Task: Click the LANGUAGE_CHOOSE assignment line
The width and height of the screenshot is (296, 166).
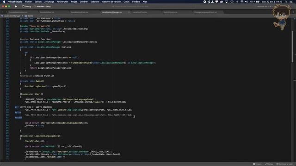Action: coord(60,100)
